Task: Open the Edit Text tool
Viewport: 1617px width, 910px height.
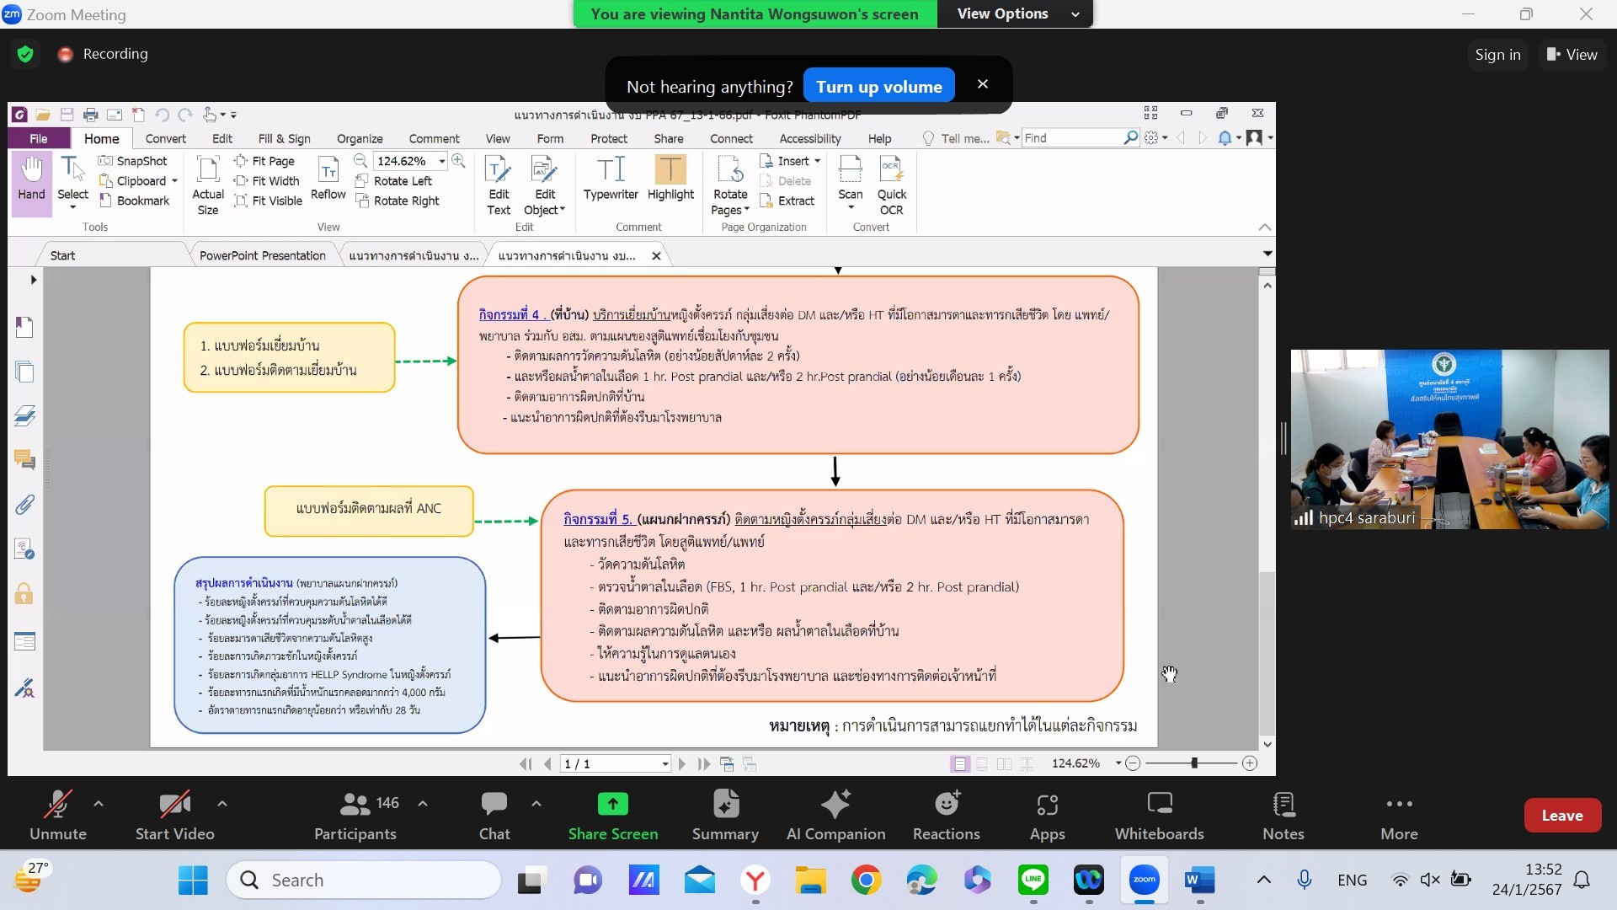Action: (x=499, y=185)
